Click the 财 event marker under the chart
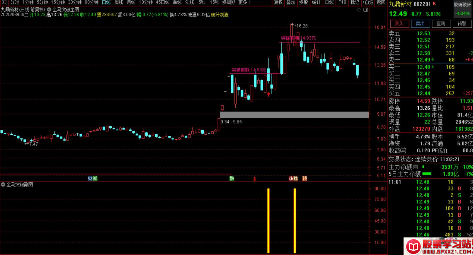 tap(90, 178)
